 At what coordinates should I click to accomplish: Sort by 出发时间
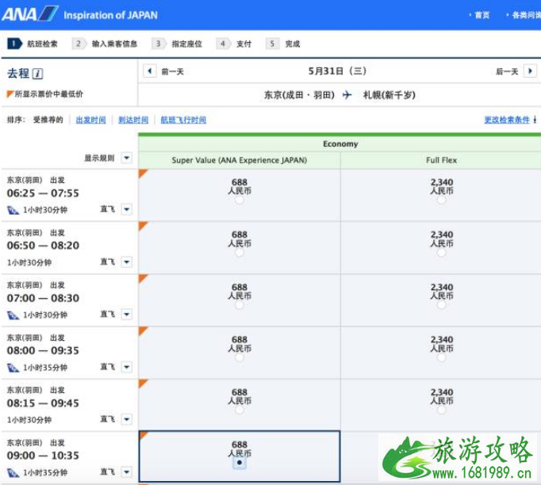[90, 120]
